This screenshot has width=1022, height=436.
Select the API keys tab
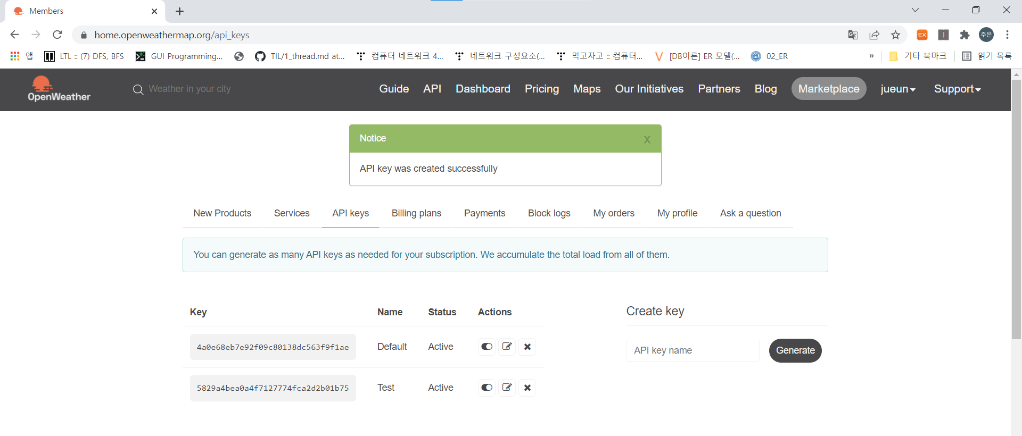[x=350, y=213]
